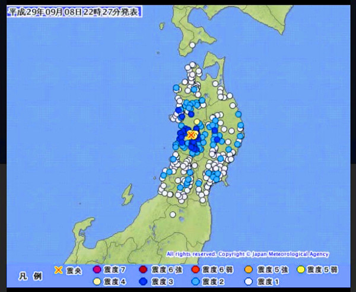The width and height of the screenshot is (356, 292).
Task: Click the 震度1 legend text
Action: [x=268, y=282]
